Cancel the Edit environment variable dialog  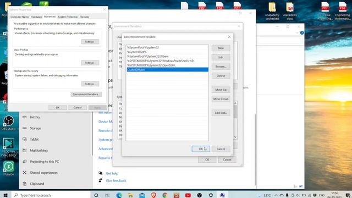click(x=221, y=149)
